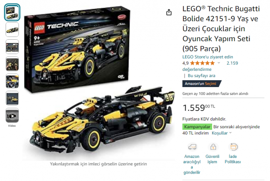Open the 2.159 değerlendirme reviews link

[210, 66]
